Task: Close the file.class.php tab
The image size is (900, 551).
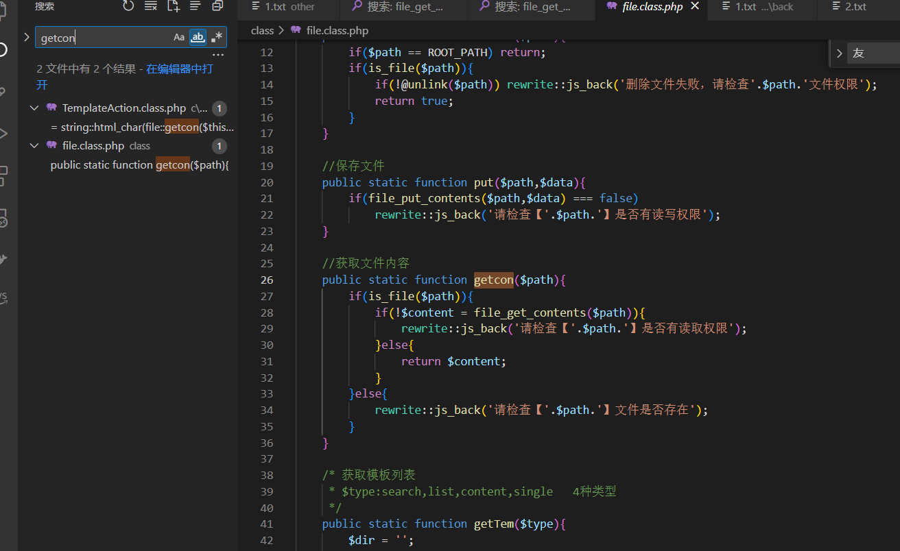Action: click(x=694, y=6)
